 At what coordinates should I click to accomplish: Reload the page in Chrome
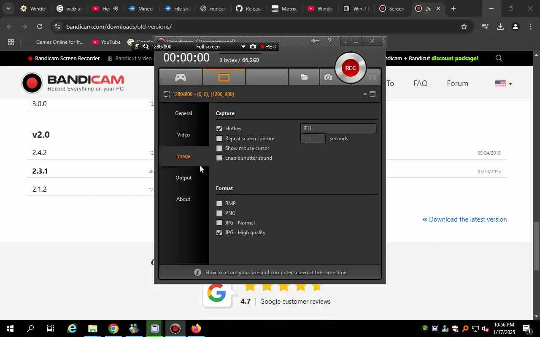(40, 27)
